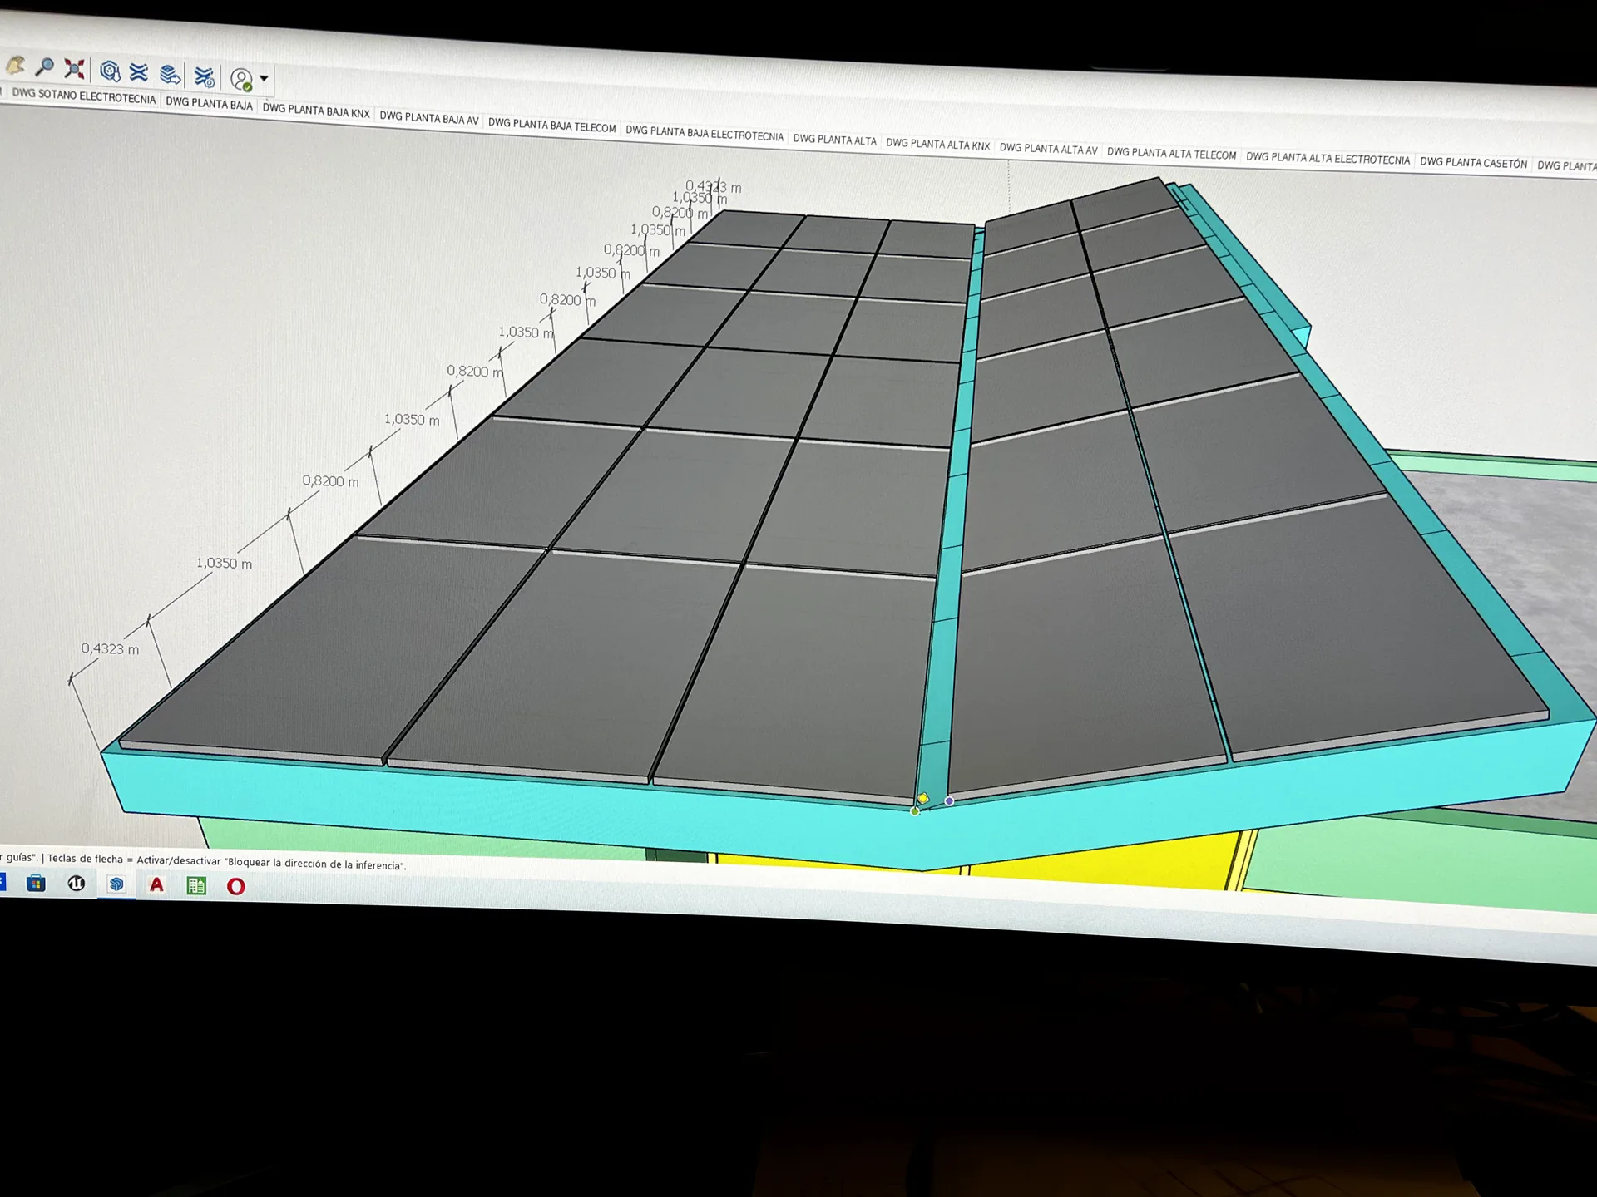Click the yellow guide point at valley
1597x1197 pixels.
pyautogui.click(x=922, y=798)
